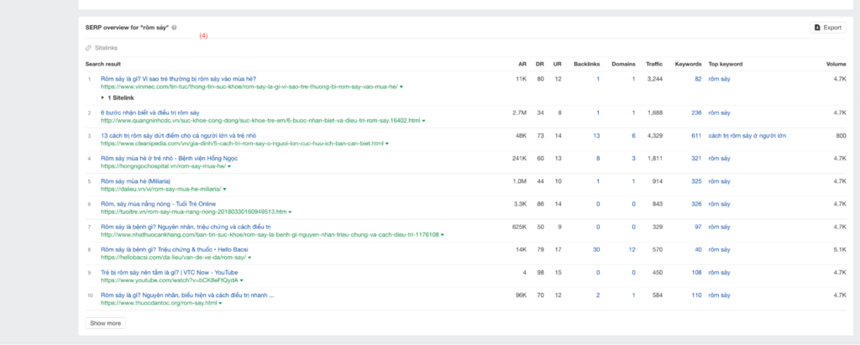Click the hongngochospital.vn URL link
The width and height of the screenshot is (860, 345).
pos(164,166)
